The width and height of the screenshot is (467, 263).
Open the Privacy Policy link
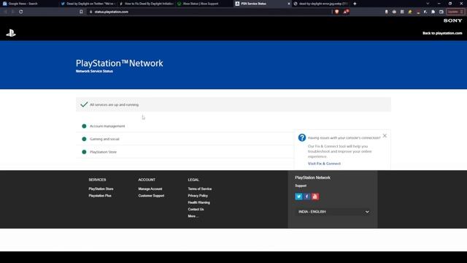(x=198, y=196)
